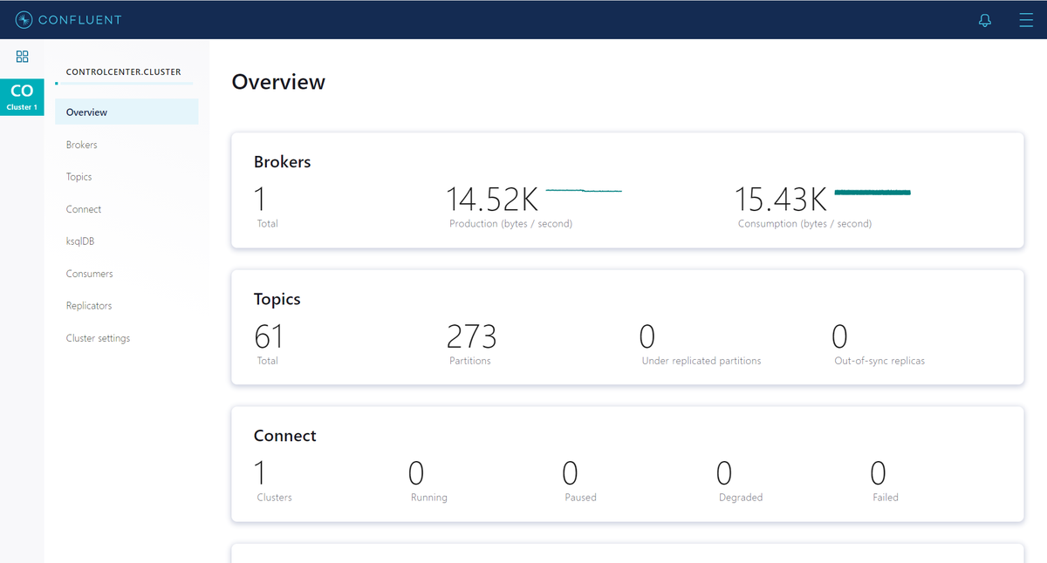Click the Overview page title
The image size is (1047, 563).
click(278, 82)
